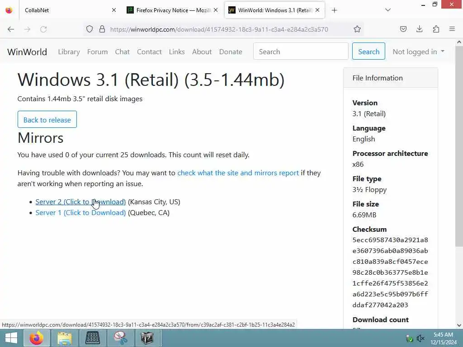Viewport: 463px width, 347px height.
Task: Click the scrollbar up arrow
Action: 459,42
